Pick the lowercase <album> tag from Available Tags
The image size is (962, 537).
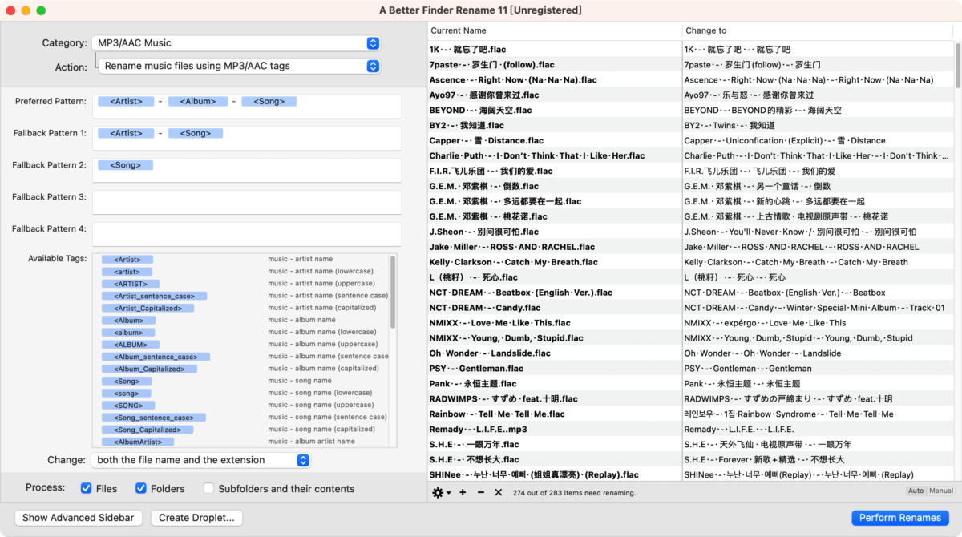click(x=128, y=332)
